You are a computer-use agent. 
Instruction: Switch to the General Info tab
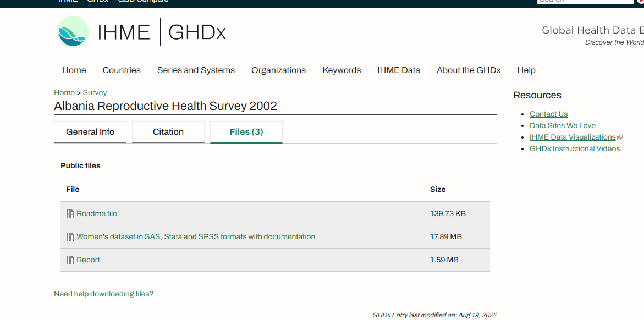point(90,132)
